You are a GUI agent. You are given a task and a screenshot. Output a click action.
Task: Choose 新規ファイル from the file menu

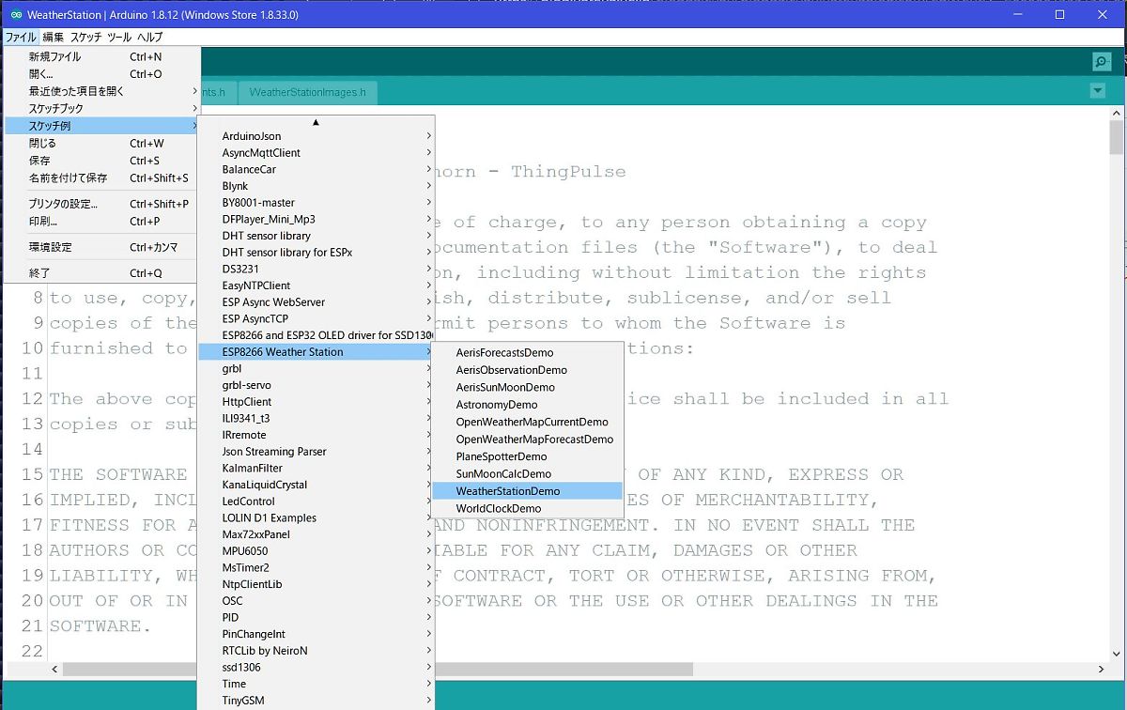(x=101, y=56)
